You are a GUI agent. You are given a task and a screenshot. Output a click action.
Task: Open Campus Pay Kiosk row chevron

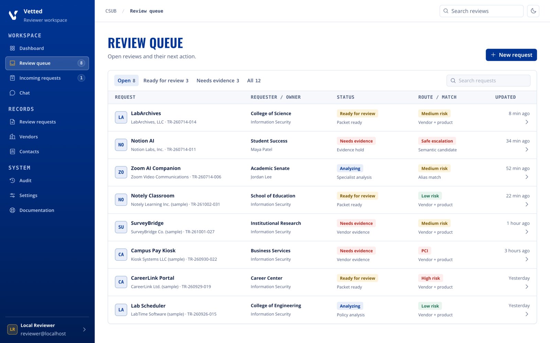click(x=527, y=259)
